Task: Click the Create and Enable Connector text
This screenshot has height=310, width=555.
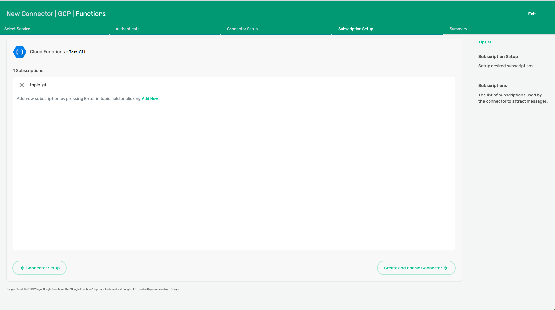Action: coord(413,268)
